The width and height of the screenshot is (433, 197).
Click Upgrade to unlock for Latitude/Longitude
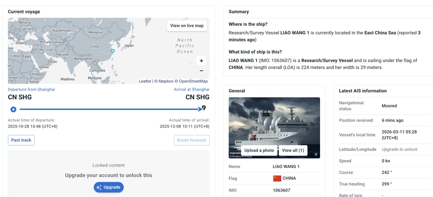click(399, 149)
